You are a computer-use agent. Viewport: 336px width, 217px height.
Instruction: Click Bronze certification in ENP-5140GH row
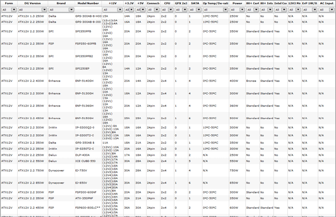[251, 81]
